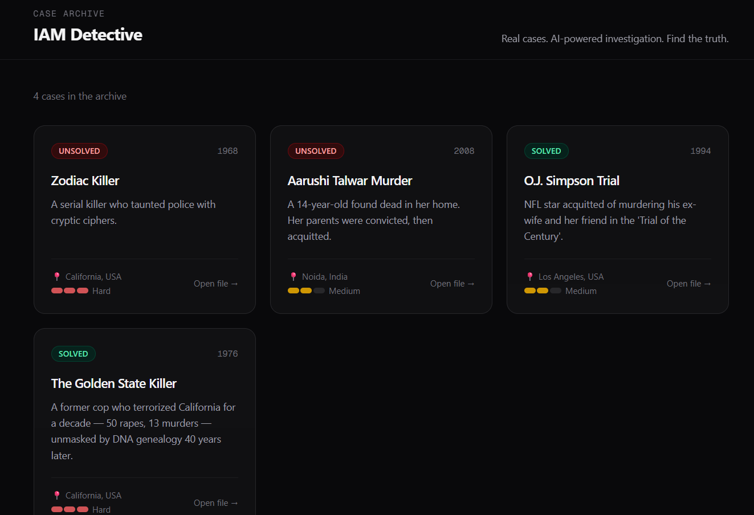Click the red Hard difficulty bar on Golden State Killer
Viewport: 754px width, 515px height.
(70, 509)
